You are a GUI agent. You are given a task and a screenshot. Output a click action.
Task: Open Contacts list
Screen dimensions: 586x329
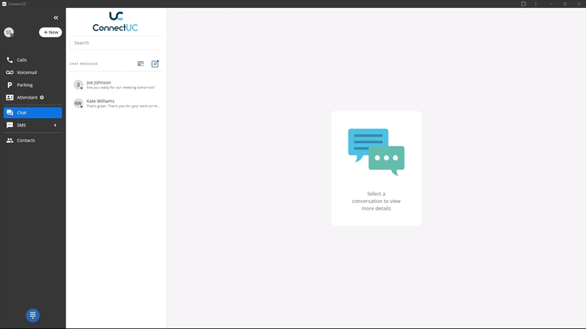point(26,141)
